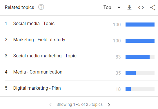The width and height of the screenshot is (158, 109).
Task: Click Showing 1–5 of 25 topics text
Action: [79, 104]
